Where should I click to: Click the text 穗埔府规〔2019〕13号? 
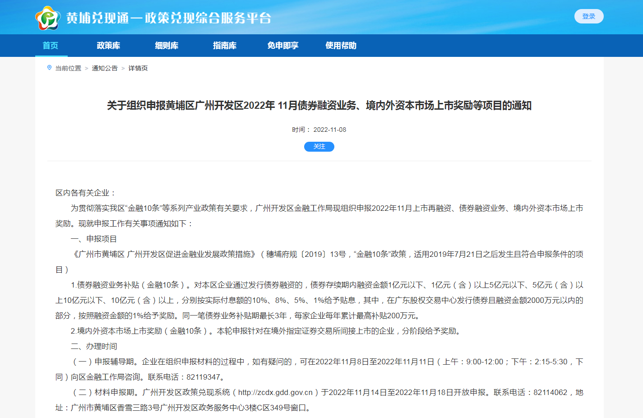305,254
